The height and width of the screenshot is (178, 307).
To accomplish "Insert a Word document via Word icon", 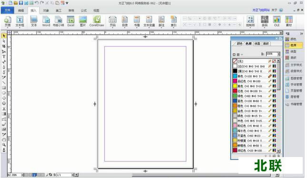I will (x=46, y=21).
